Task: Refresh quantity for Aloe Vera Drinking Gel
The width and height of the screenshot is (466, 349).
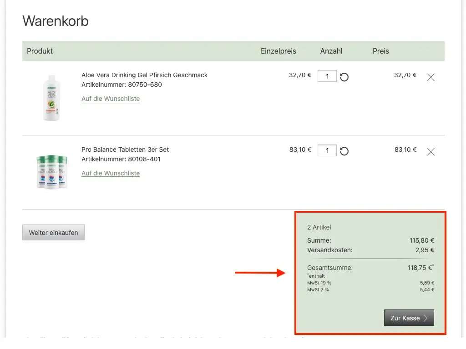Action: pyautogui.click(x=344, y=77)
